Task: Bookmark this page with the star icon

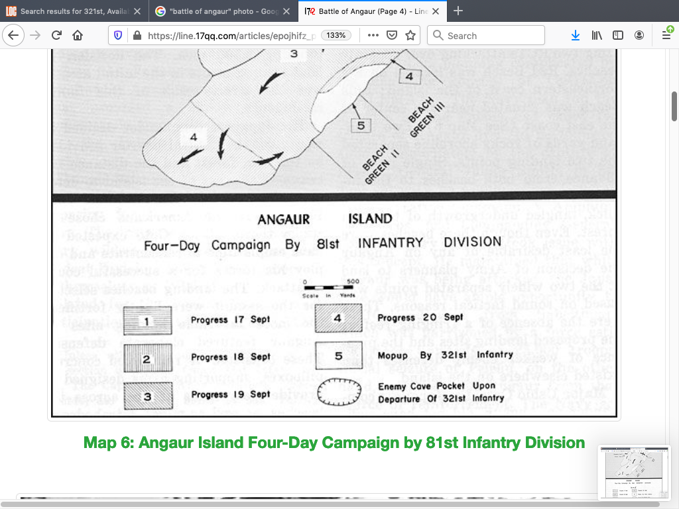Action: (410, 36)
